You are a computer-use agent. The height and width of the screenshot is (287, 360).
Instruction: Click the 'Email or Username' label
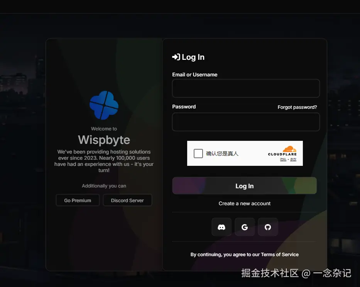coord(195,74)
